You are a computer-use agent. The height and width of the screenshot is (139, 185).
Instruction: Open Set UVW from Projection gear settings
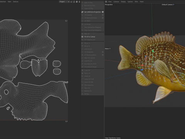click(103, 12)
